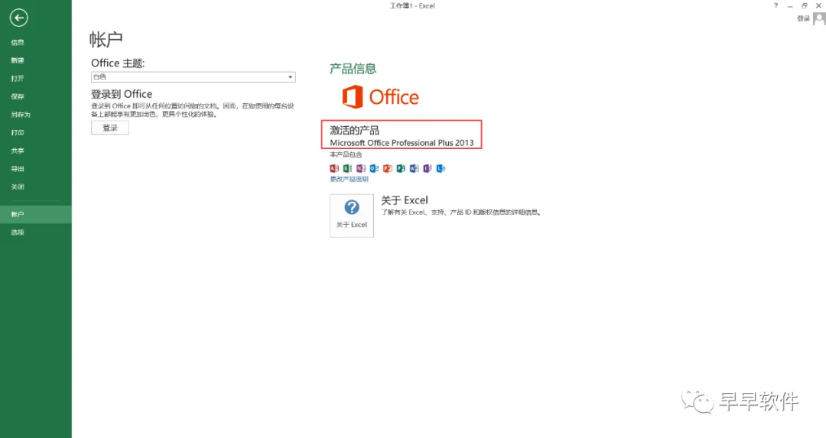Click the PowerPoint app icon

click(x=388, y=168)
